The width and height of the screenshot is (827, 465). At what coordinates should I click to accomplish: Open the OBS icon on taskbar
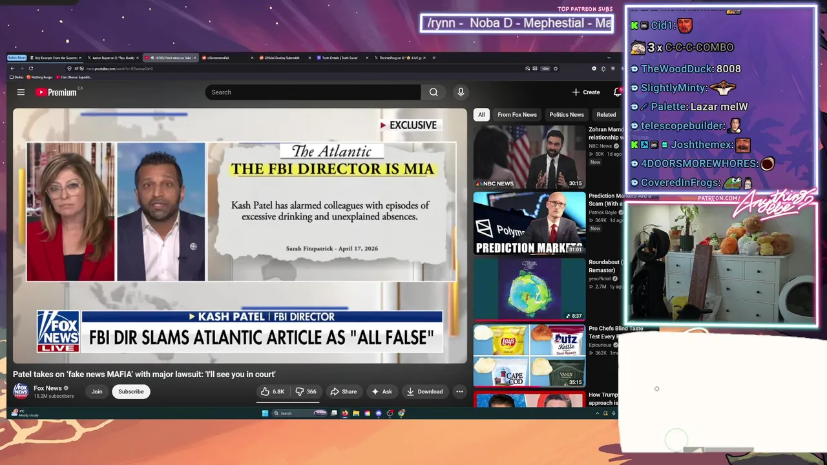(390, 413)
